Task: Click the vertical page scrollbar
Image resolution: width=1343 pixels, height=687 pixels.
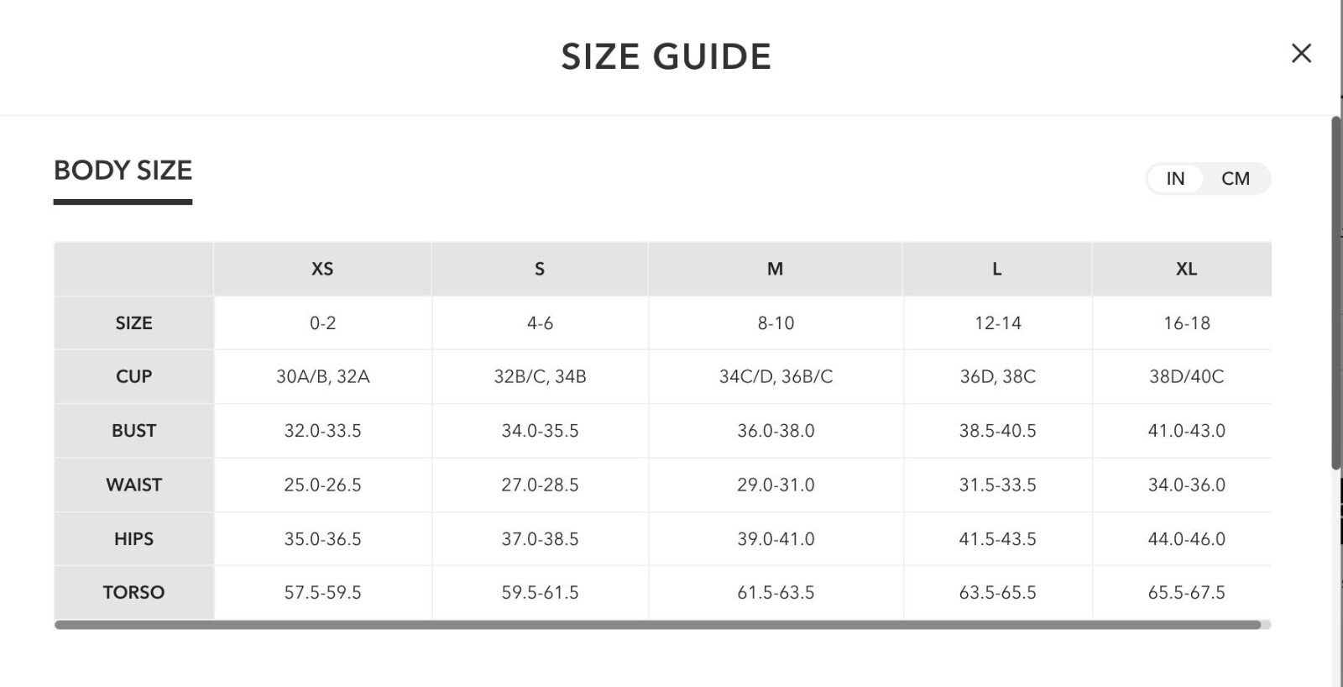Action: point(1336,294)
